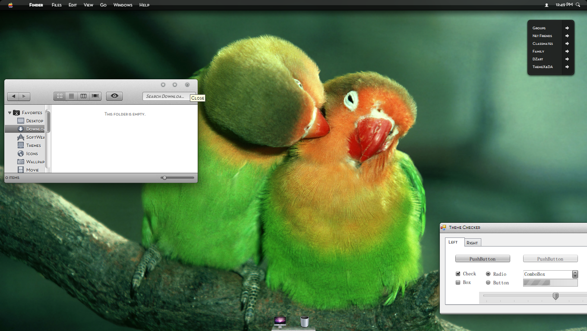Image resolution: width=587 pixels, height=331 pixels.
Task: Select the Button radio option
Action: (488, 282)
